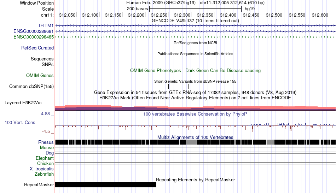Click the Dog alignment label

pyautogui.click(x=50, y=153)
